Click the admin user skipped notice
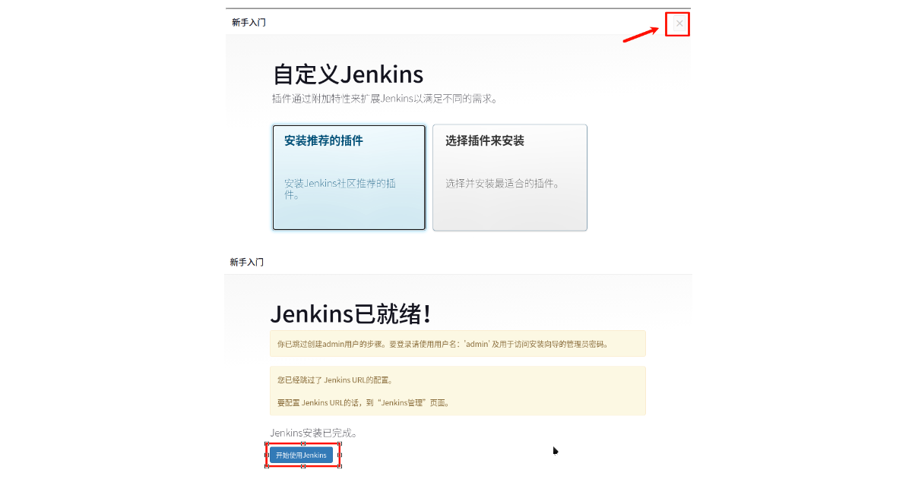Screen dimensions: 912x482 (x=458, y=344)
